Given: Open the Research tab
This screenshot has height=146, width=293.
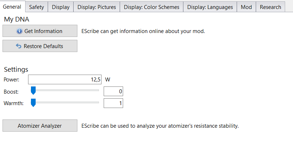Looking at the screenshot, I should [x=270, y=7].
